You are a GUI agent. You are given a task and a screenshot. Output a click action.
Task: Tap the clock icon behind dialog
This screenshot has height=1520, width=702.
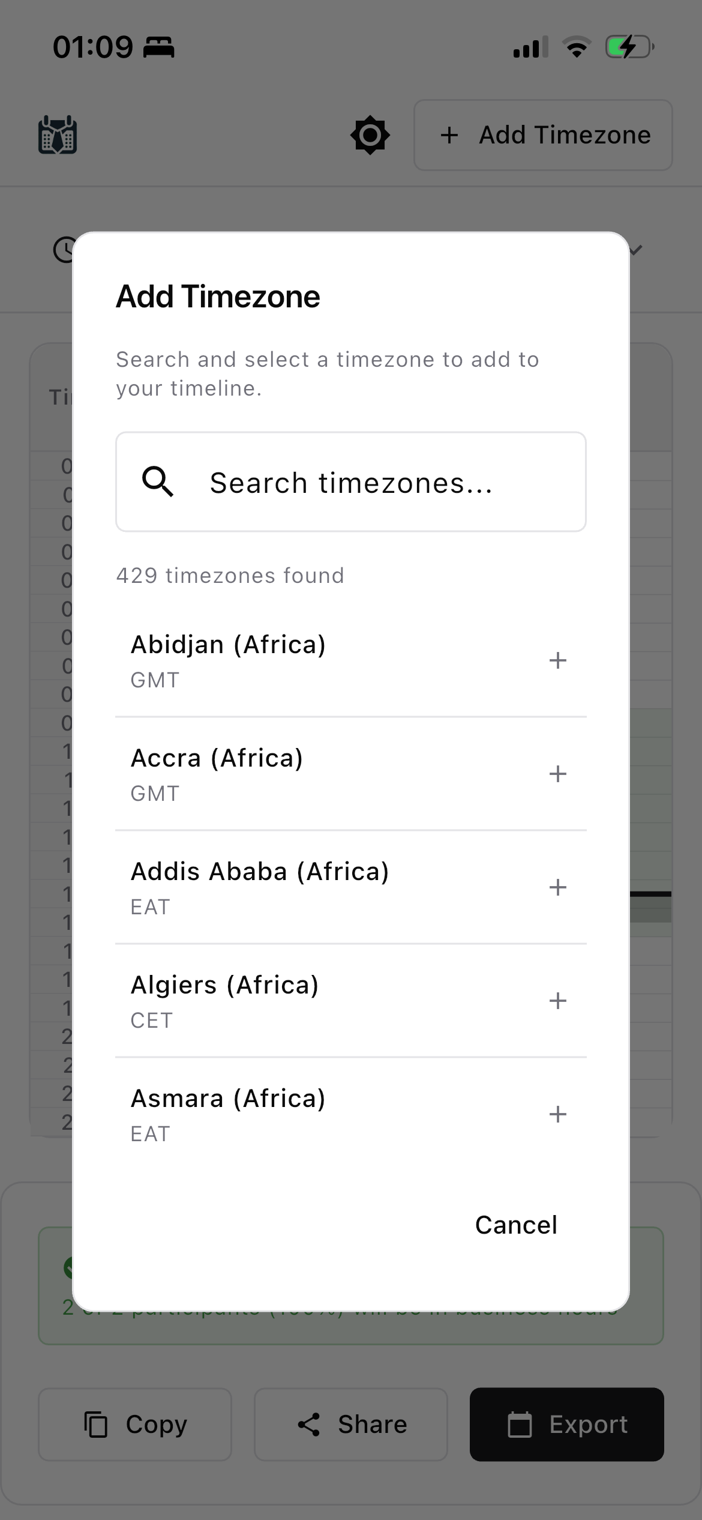[x=64, y=250]
